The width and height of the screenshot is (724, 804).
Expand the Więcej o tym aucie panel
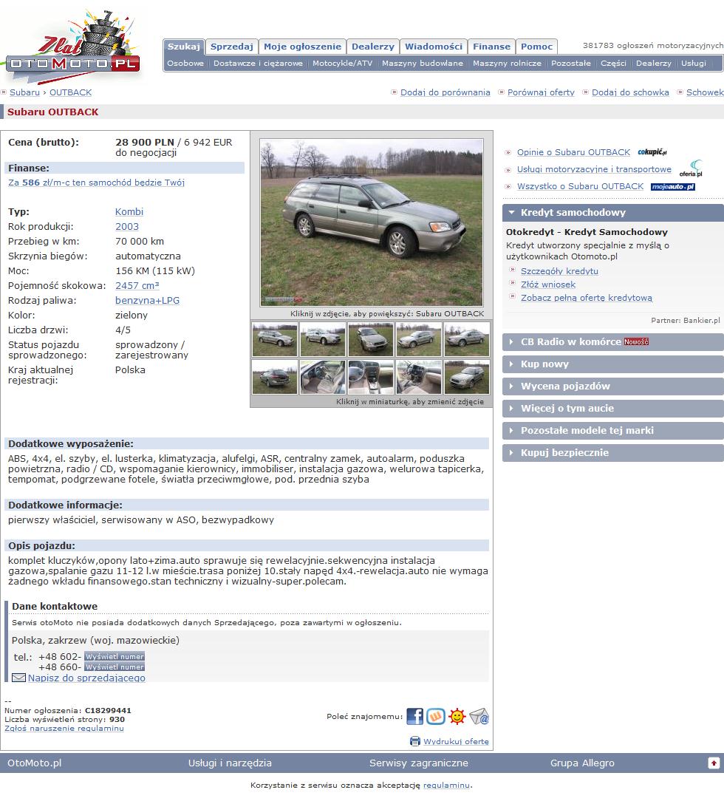point(612,408)
